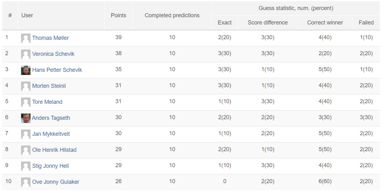Open Veronica Schevik's profile link
The width and height of the screenshot is (383, 191).
tap(53, 54)
